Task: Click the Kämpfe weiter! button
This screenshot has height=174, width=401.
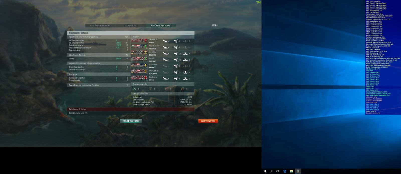Action: click(x=208, y=121)
